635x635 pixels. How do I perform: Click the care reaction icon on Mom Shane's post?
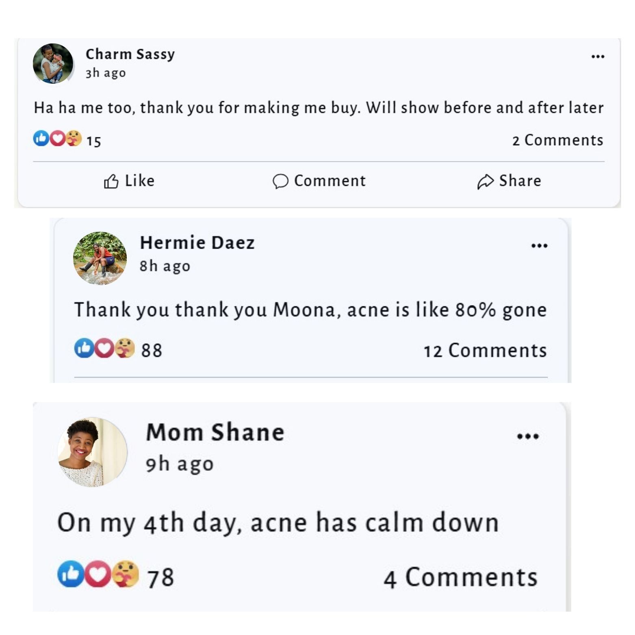[x=126, y=574]
